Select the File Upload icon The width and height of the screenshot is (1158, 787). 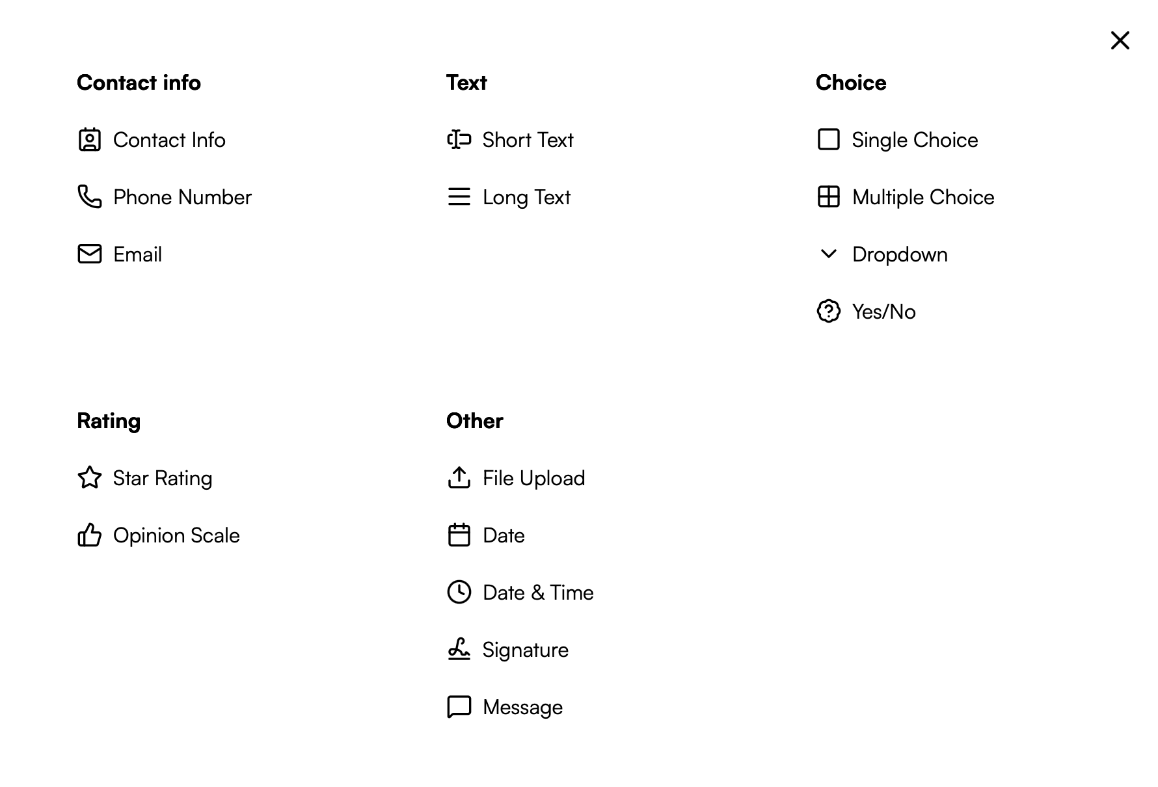point(459,477)
